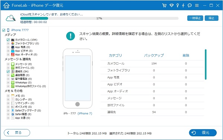Click the 削除 column header

click(186, 55)
